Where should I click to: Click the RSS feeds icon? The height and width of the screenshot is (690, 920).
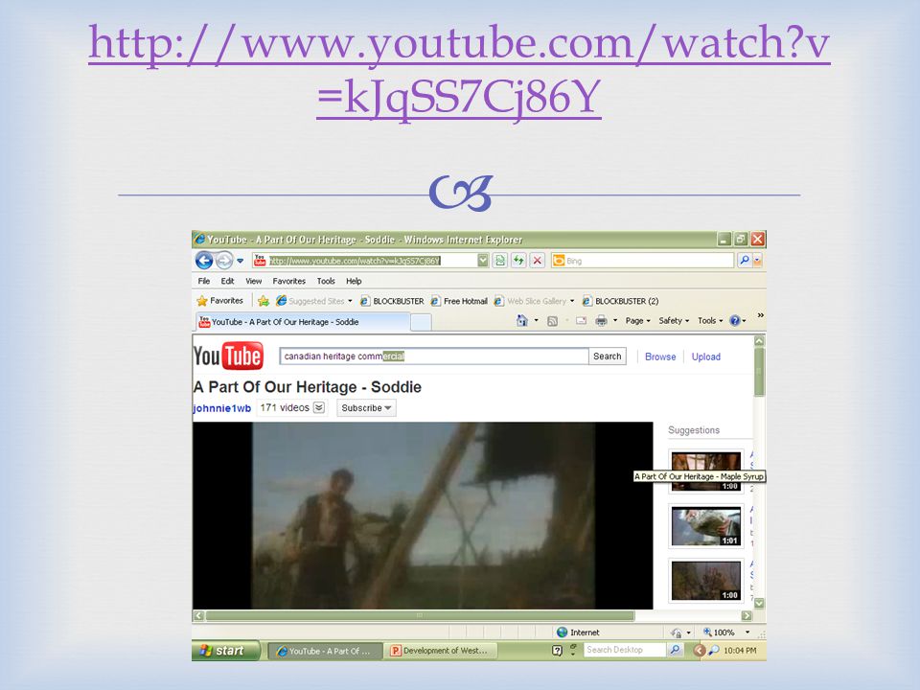[x=552, y=321]
